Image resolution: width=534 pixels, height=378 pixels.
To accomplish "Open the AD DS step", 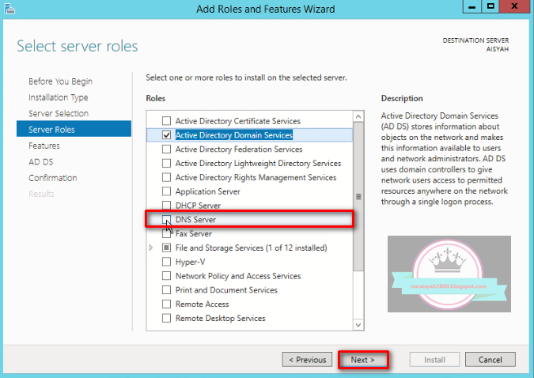I will pos(41,162).
